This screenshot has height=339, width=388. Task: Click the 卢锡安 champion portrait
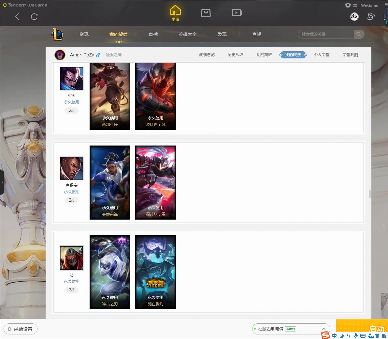coord(72,168)
